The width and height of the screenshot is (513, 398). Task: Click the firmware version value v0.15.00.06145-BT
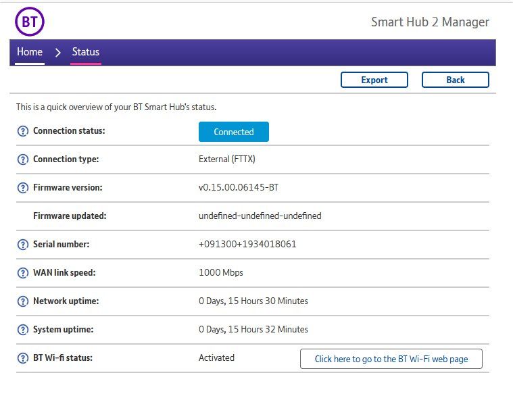click(239, 188)
